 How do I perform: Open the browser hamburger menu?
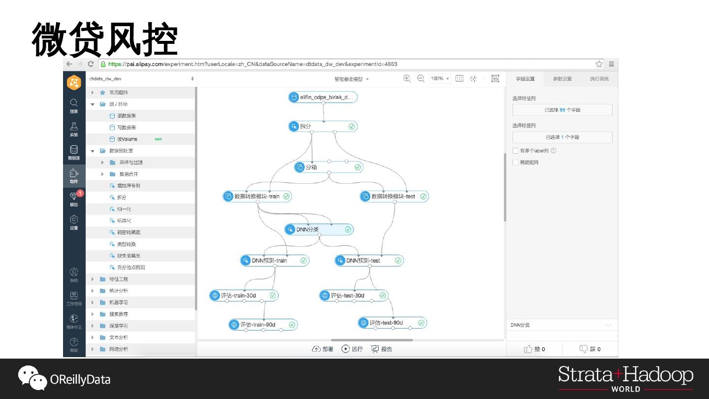pos(611,64)
